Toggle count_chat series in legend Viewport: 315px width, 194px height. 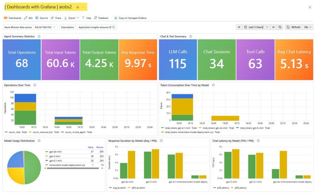pyautogui.click(x=15, y=132)
